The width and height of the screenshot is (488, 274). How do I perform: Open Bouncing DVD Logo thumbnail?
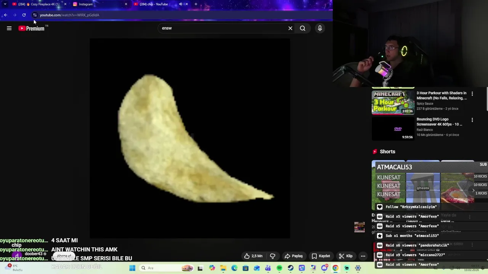(x=393, y=129)
